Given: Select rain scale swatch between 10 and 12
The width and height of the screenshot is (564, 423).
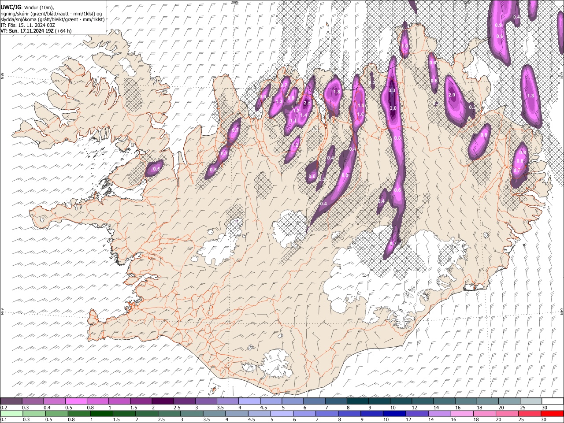Looking at the screenshot, I should tap(394, 413).
